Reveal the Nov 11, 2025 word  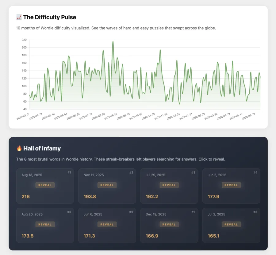coord(107,185)
